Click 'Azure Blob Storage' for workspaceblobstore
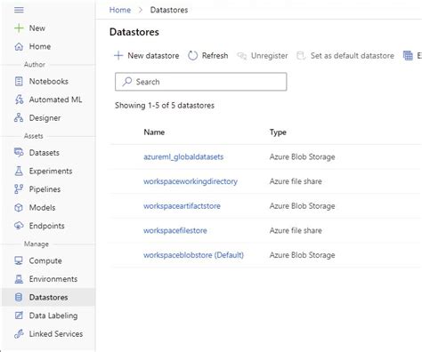 tap(302, 255)
